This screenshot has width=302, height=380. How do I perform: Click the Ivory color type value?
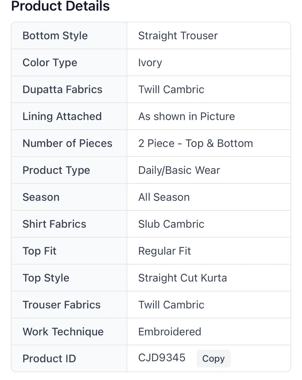point(150,63)
